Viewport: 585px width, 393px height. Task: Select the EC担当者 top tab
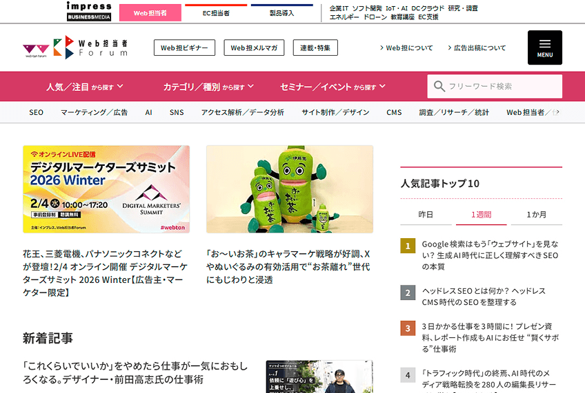[216, 12]
